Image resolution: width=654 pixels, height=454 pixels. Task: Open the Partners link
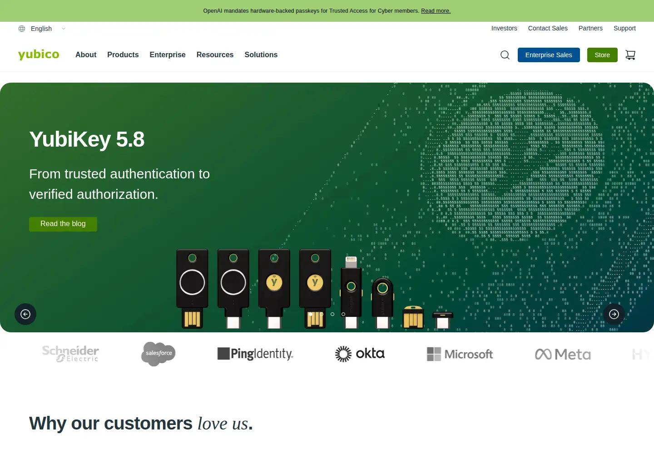tap(590, 28)
